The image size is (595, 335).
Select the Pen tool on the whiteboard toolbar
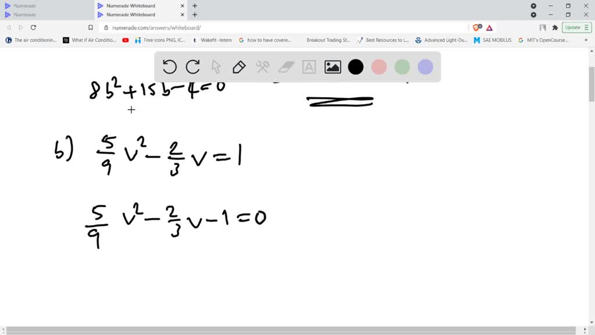pyautogui.click(x=239, y=67)
